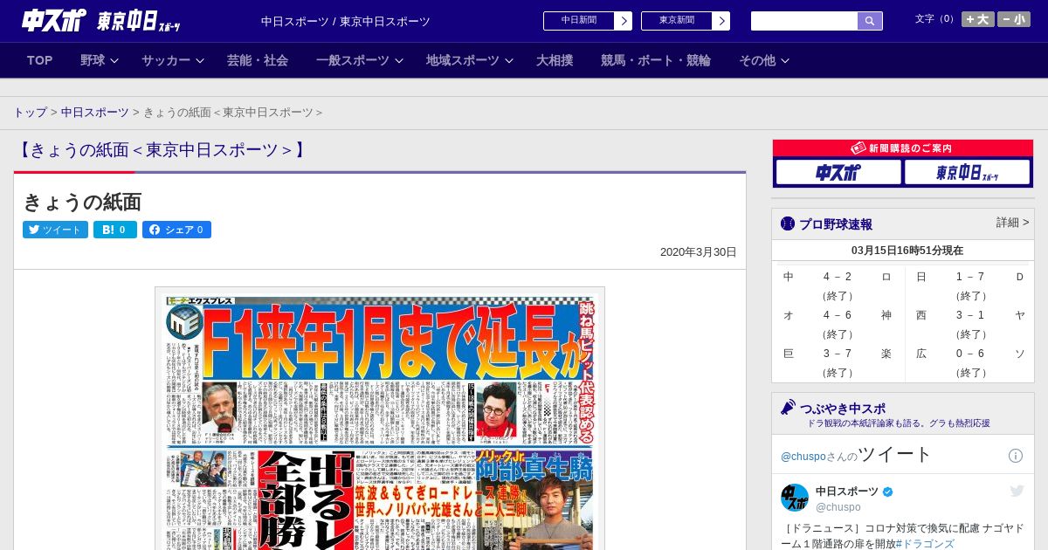Image resolution: width=1048 pixels, height=550 pixels.
Task: Click the 中日スポーツ / 東京中日スポーツ header text
Action: 346,21
